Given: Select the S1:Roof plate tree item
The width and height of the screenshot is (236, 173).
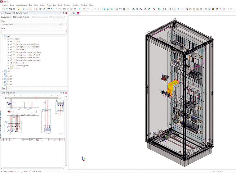Looking at the screenshot, I should point(18,49).
